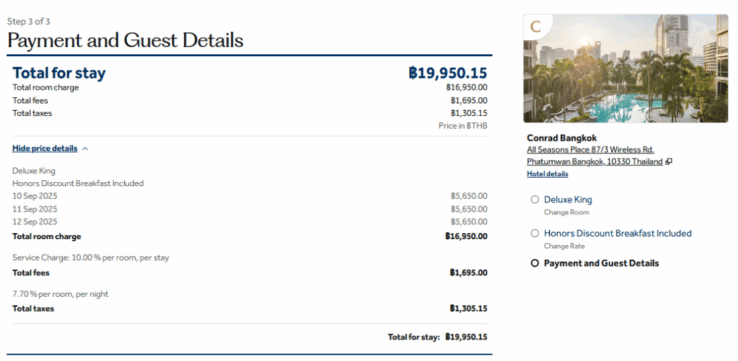Click external link icon beside hotel address

(x=669, y=162)
